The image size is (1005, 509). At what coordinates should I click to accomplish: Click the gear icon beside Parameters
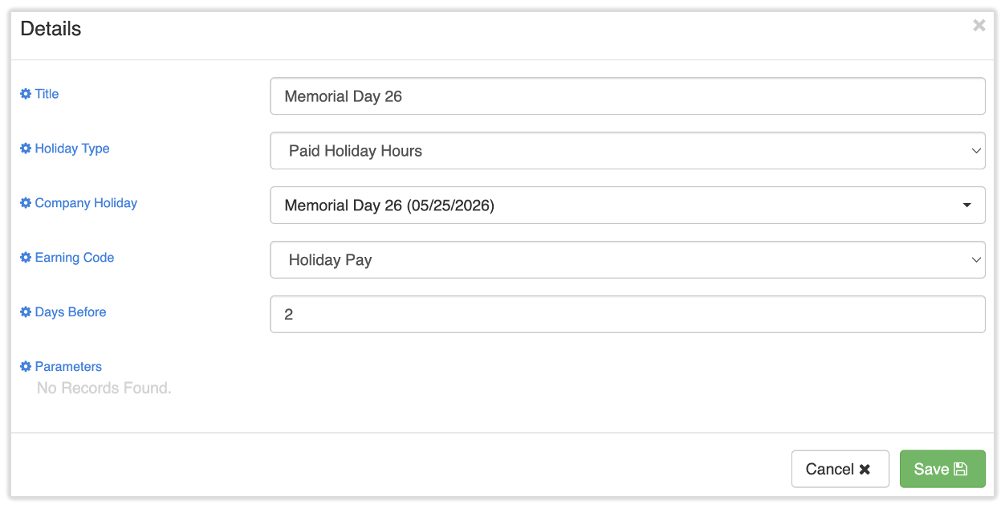pyautogui.click(x=26, y=367)
